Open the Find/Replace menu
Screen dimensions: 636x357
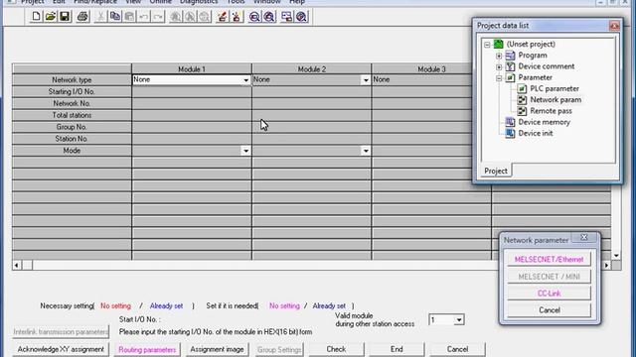[95, 2]
